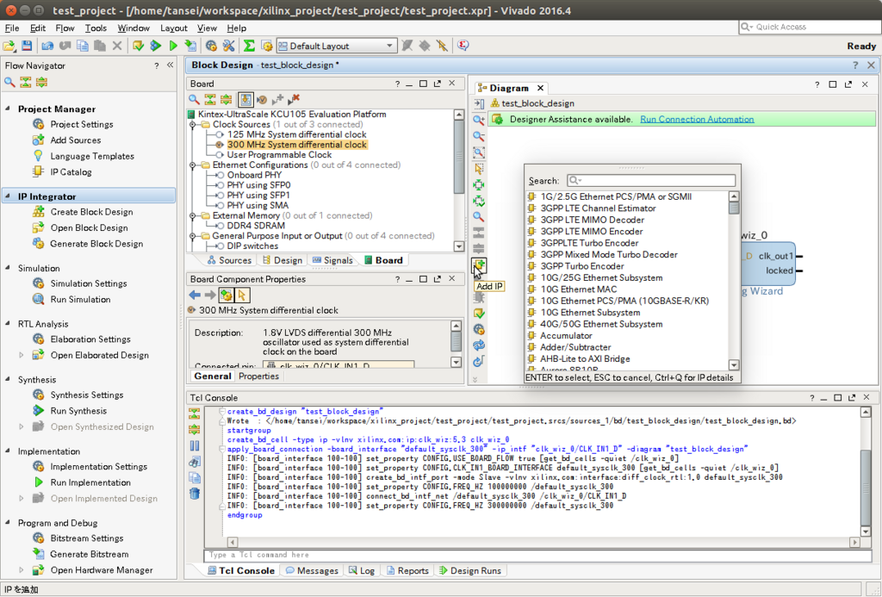Collapse the External Memory tree node
The height and width of the screenshot is (597, 882).
click(x=192, y=215)
